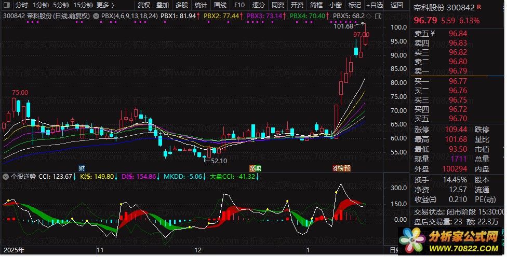
Task: Click the 75.00 high price label
Action: (x=20, y=93)
